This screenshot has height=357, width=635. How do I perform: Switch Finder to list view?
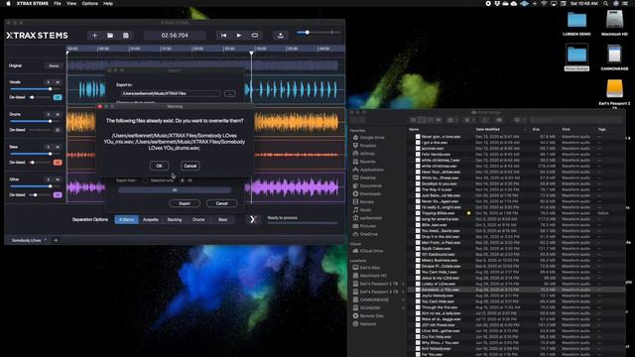pyautogui.click(x=422, y=120)
